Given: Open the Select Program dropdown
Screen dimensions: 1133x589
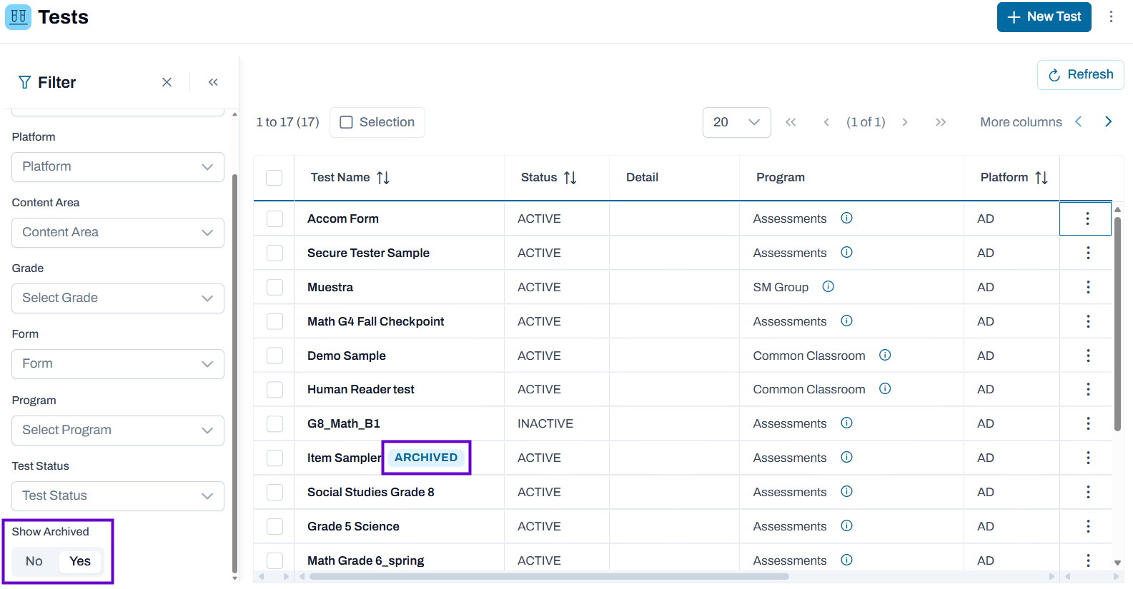Looking at the screenshot, I should point(118,430).
